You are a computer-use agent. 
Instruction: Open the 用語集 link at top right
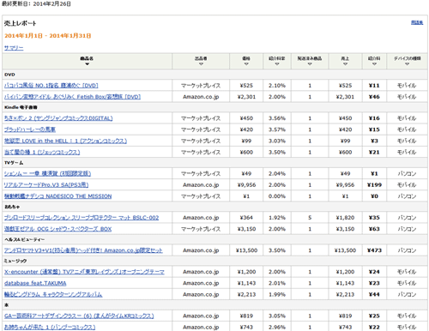(x=417, y=22)
